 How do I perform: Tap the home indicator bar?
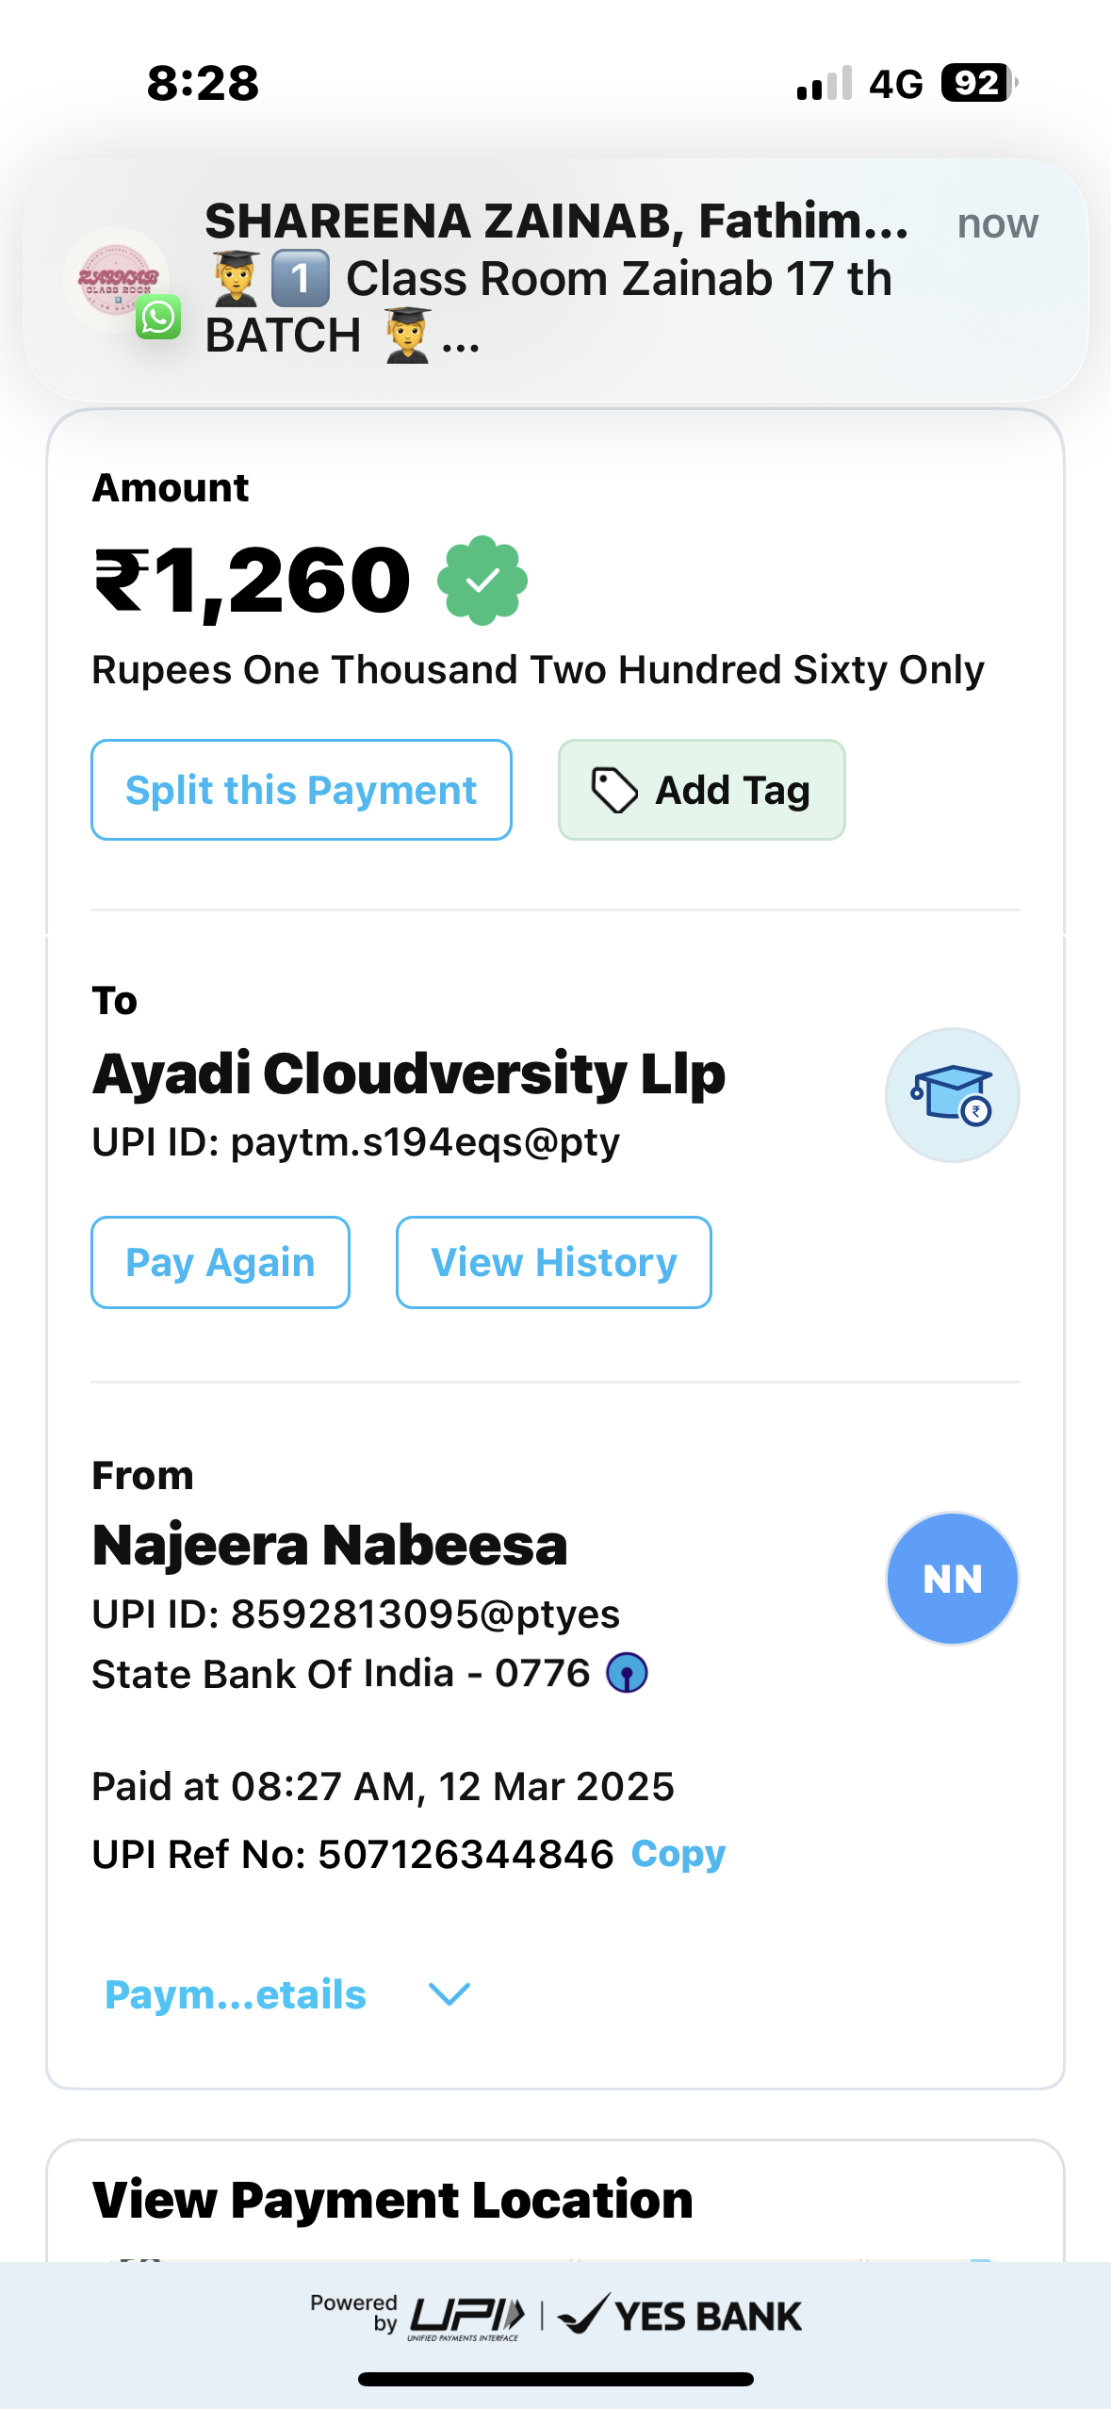tap(555, 2379)
